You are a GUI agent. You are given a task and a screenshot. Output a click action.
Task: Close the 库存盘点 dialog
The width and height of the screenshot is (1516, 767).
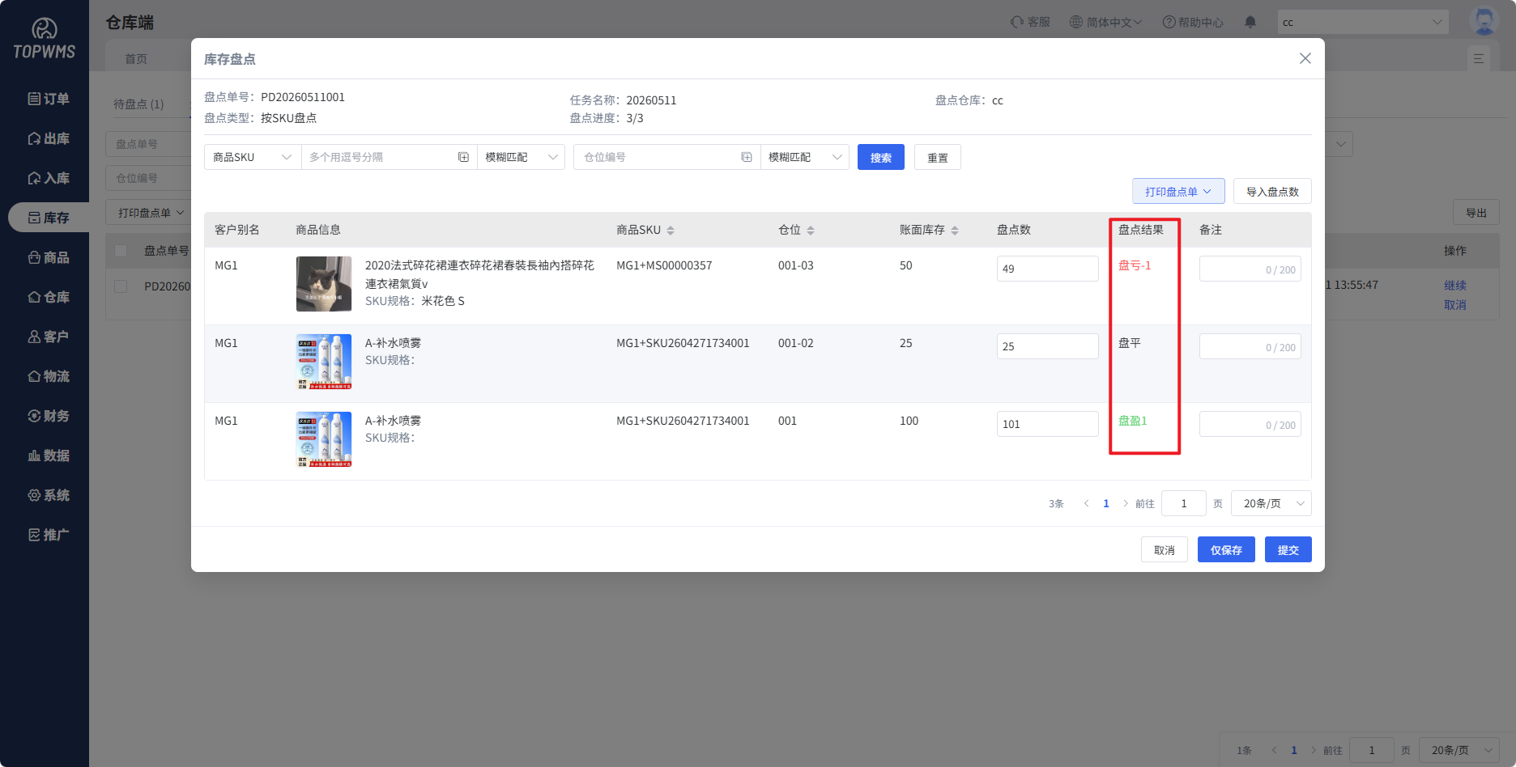pos(1305,58)
